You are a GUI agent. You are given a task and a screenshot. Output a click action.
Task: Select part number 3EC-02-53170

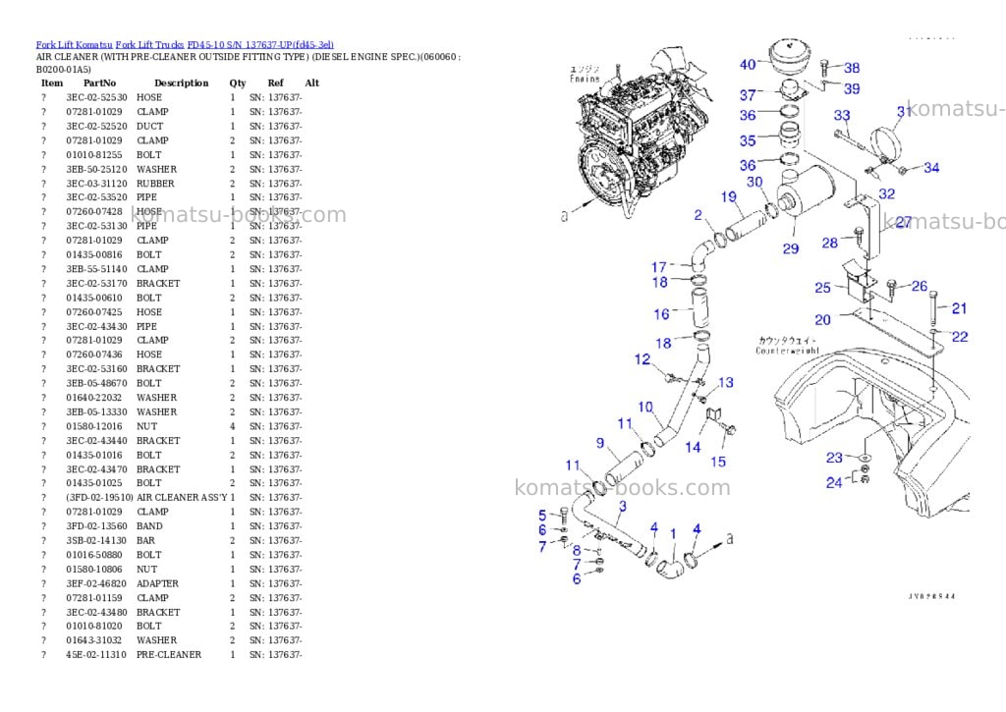point(96,284)
